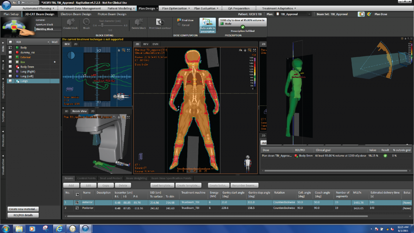Open Automated Planning dropdown menu

38,8
